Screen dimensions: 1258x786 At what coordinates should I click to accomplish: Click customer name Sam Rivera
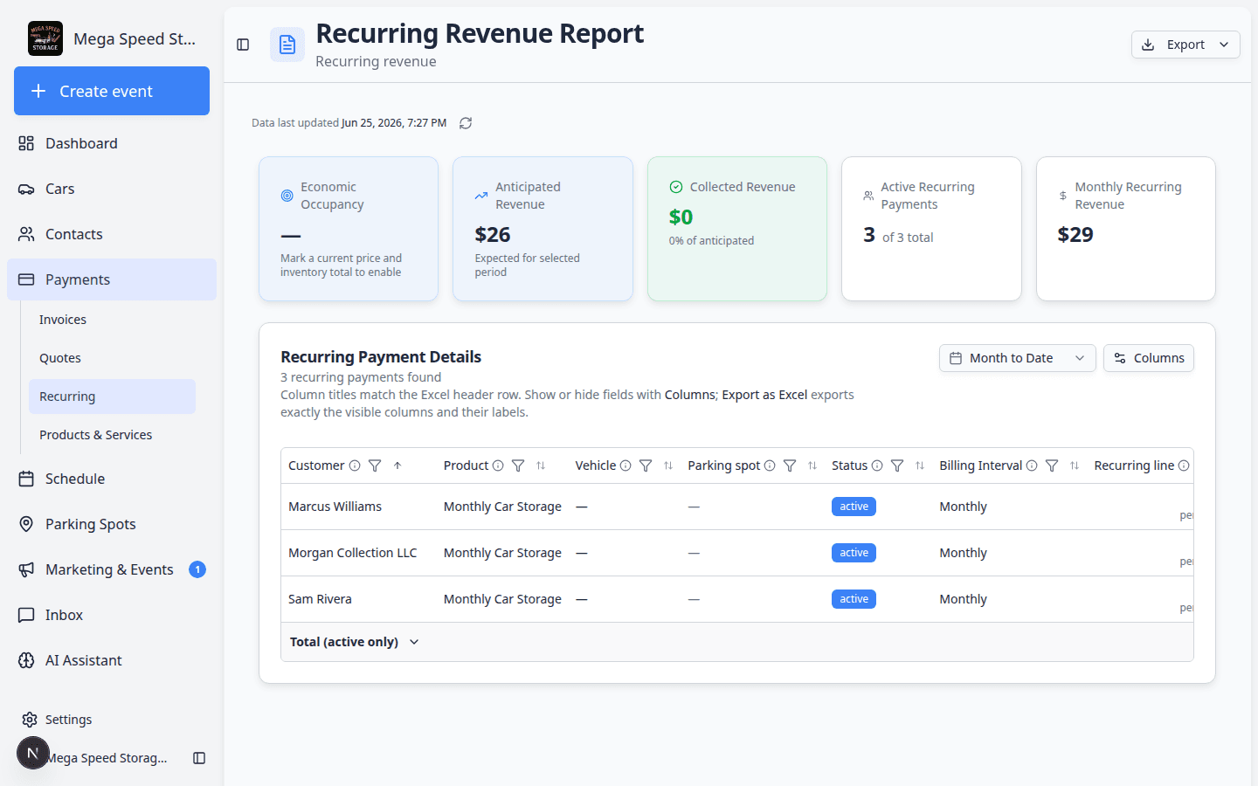[x=320, y=599]
